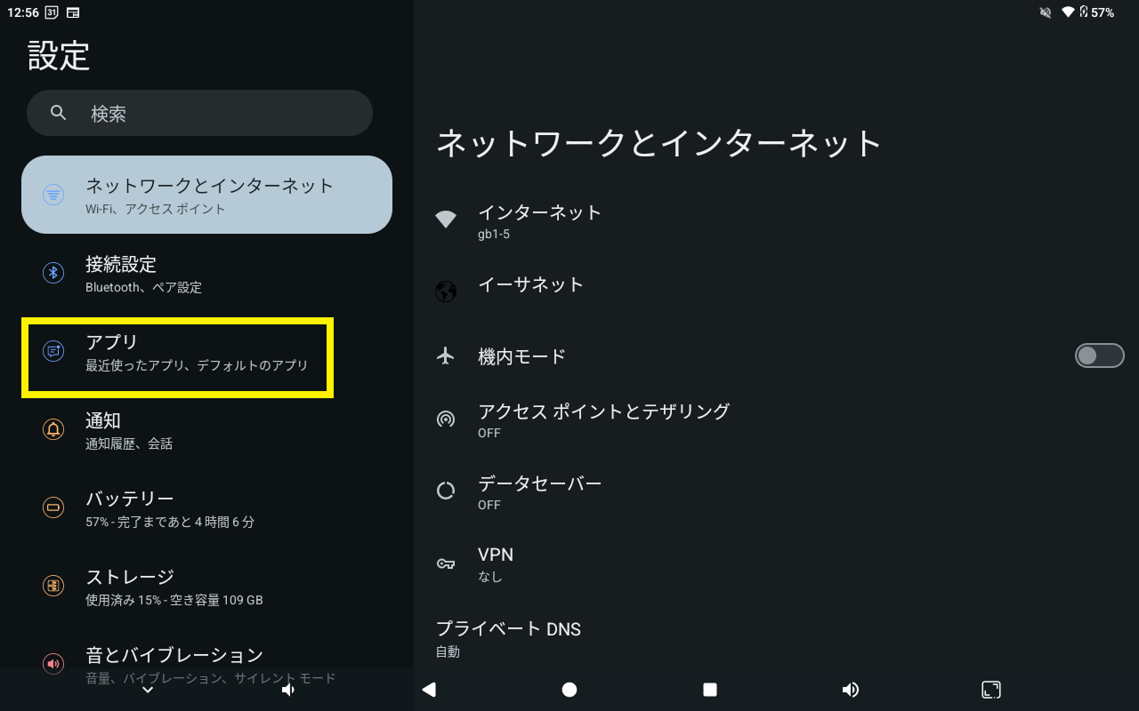
Task: Tap the volume up speaker icon
Action: (x=851, y=690)
